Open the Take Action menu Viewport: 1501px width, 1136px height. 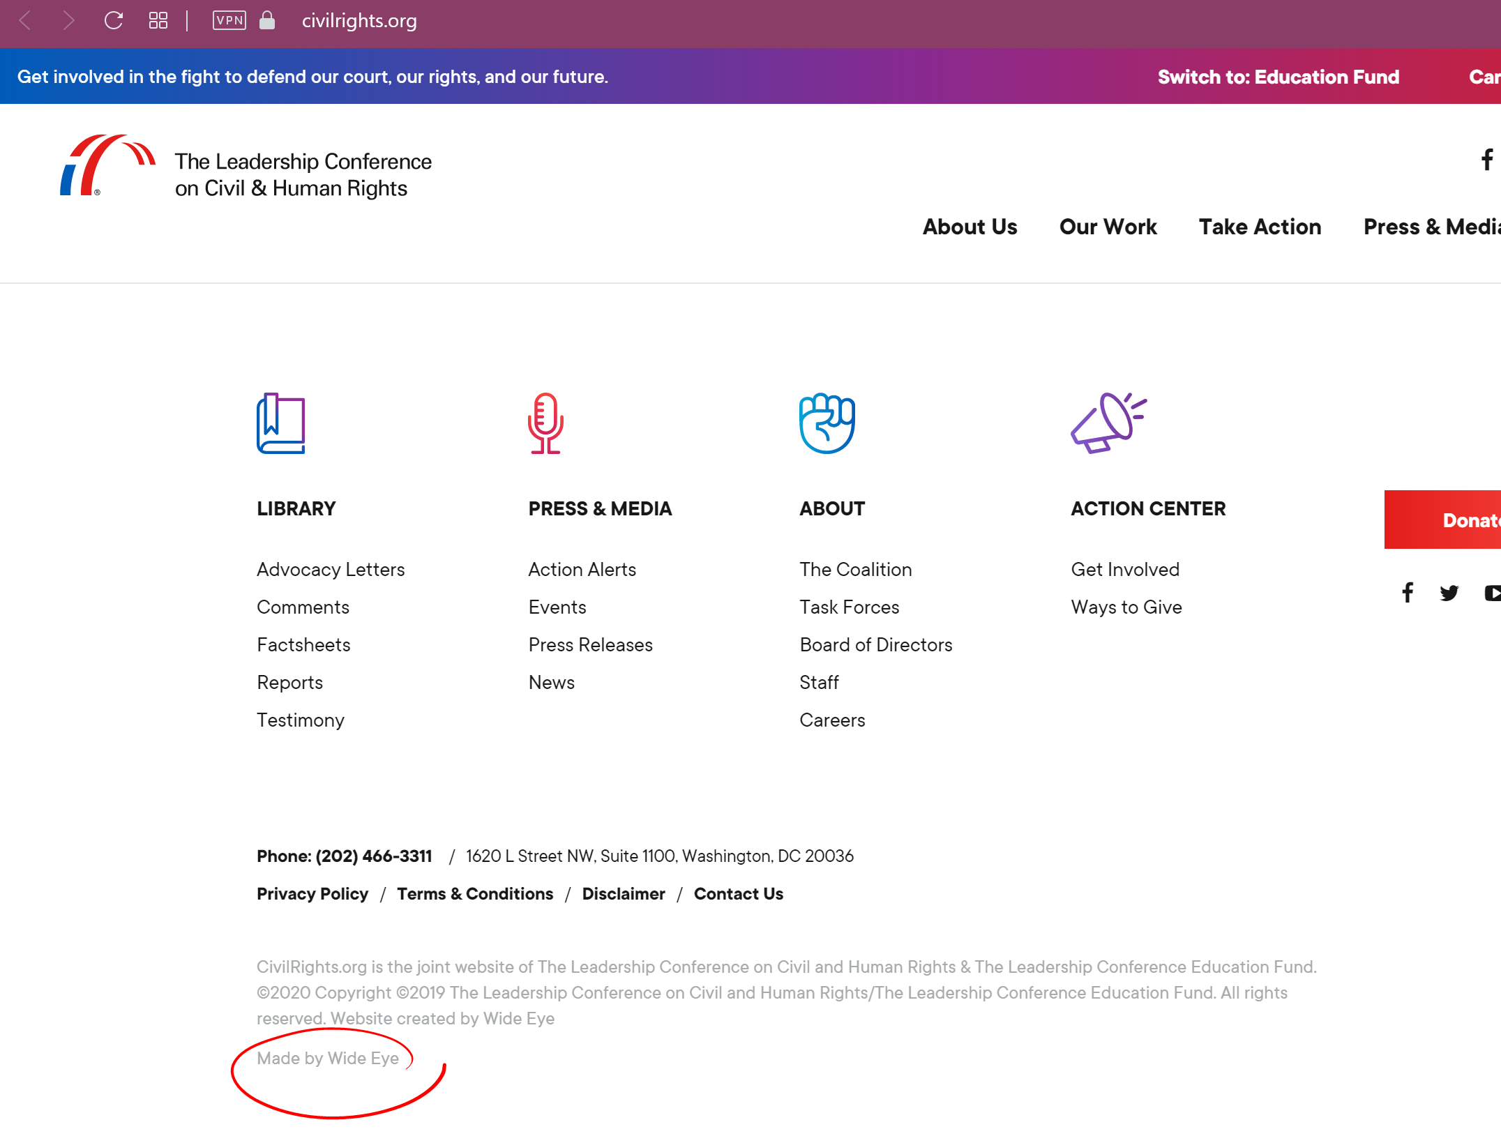point(1260,227)
